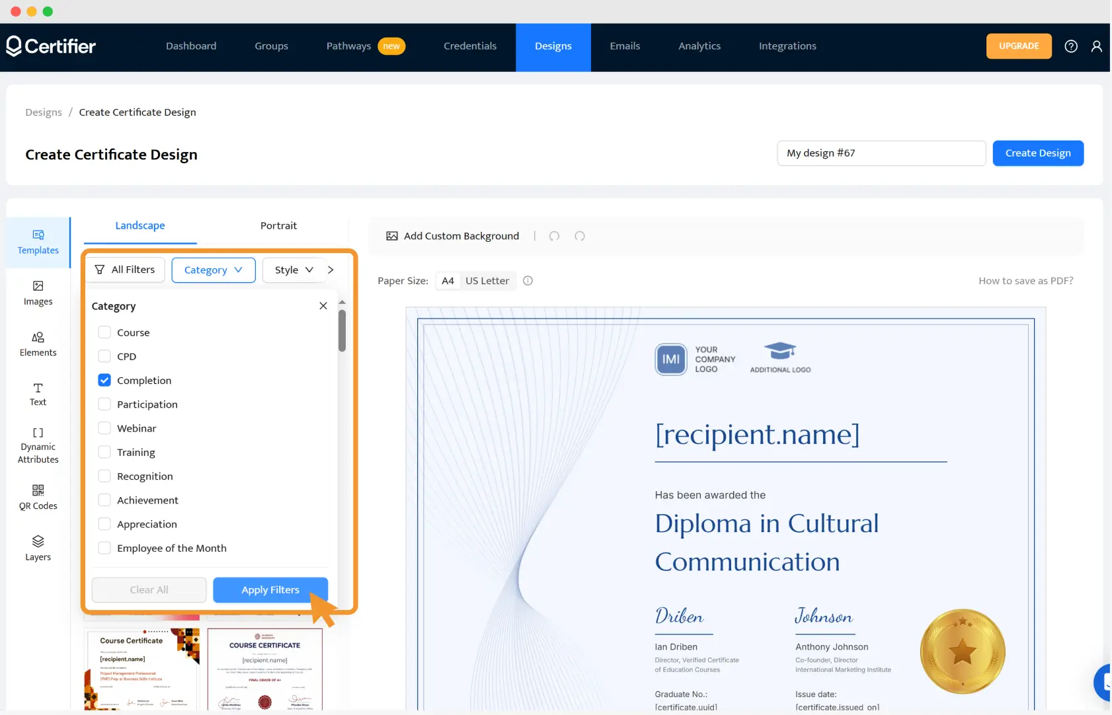Click the funnel icon in All Filters

pos(100,270)
